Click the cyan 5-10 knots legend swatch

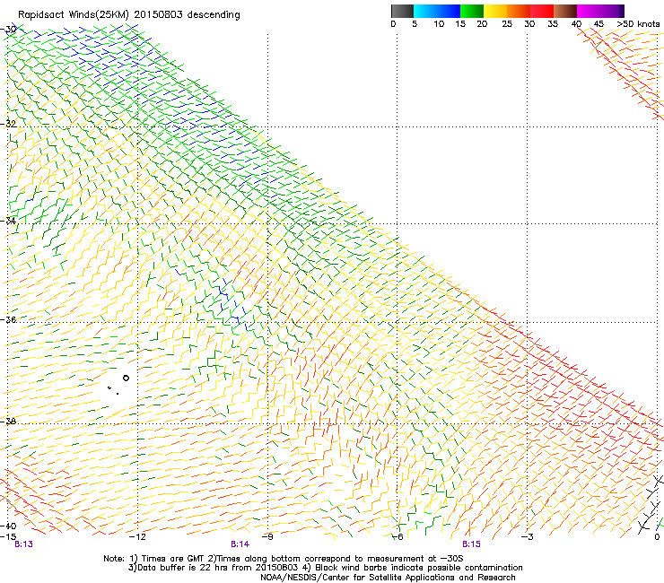[x=424, y=11]
